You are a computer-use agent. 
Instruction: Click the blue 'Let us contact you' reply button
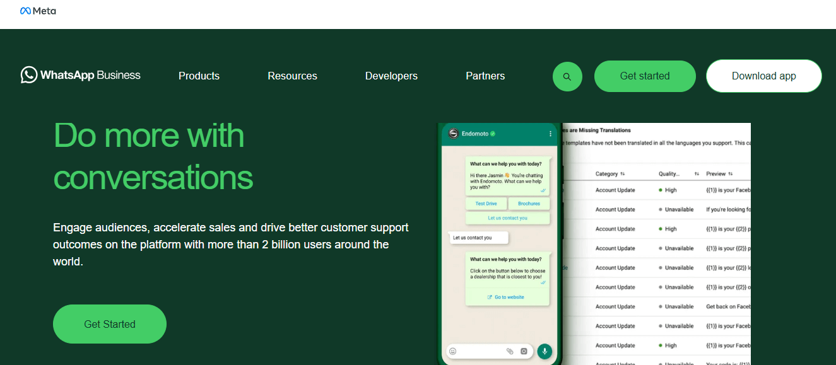coord(508,218)
